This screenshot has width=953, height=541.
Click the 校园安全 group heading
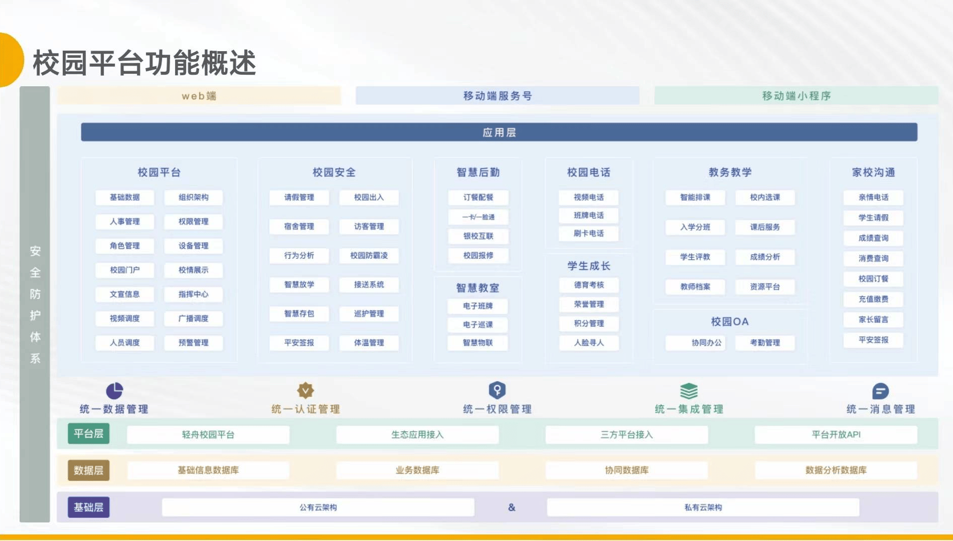click(x=334, y=172)
